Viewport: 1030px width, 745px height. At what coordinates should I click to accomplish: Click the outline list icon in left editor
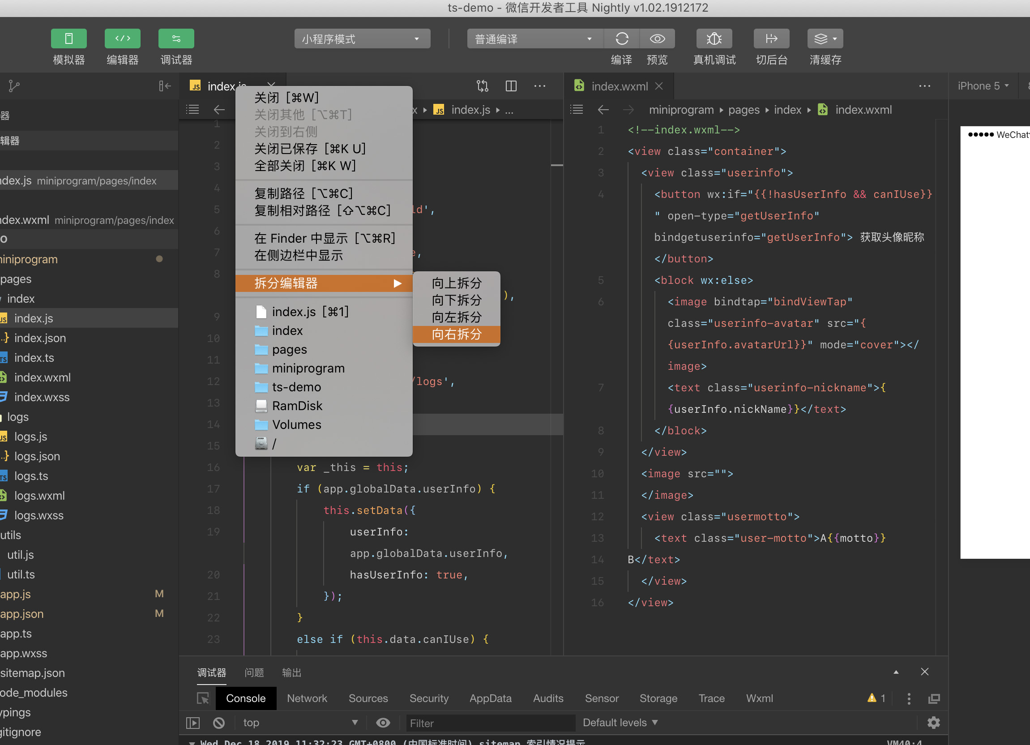pyautogui.click(x=192, y=110)
